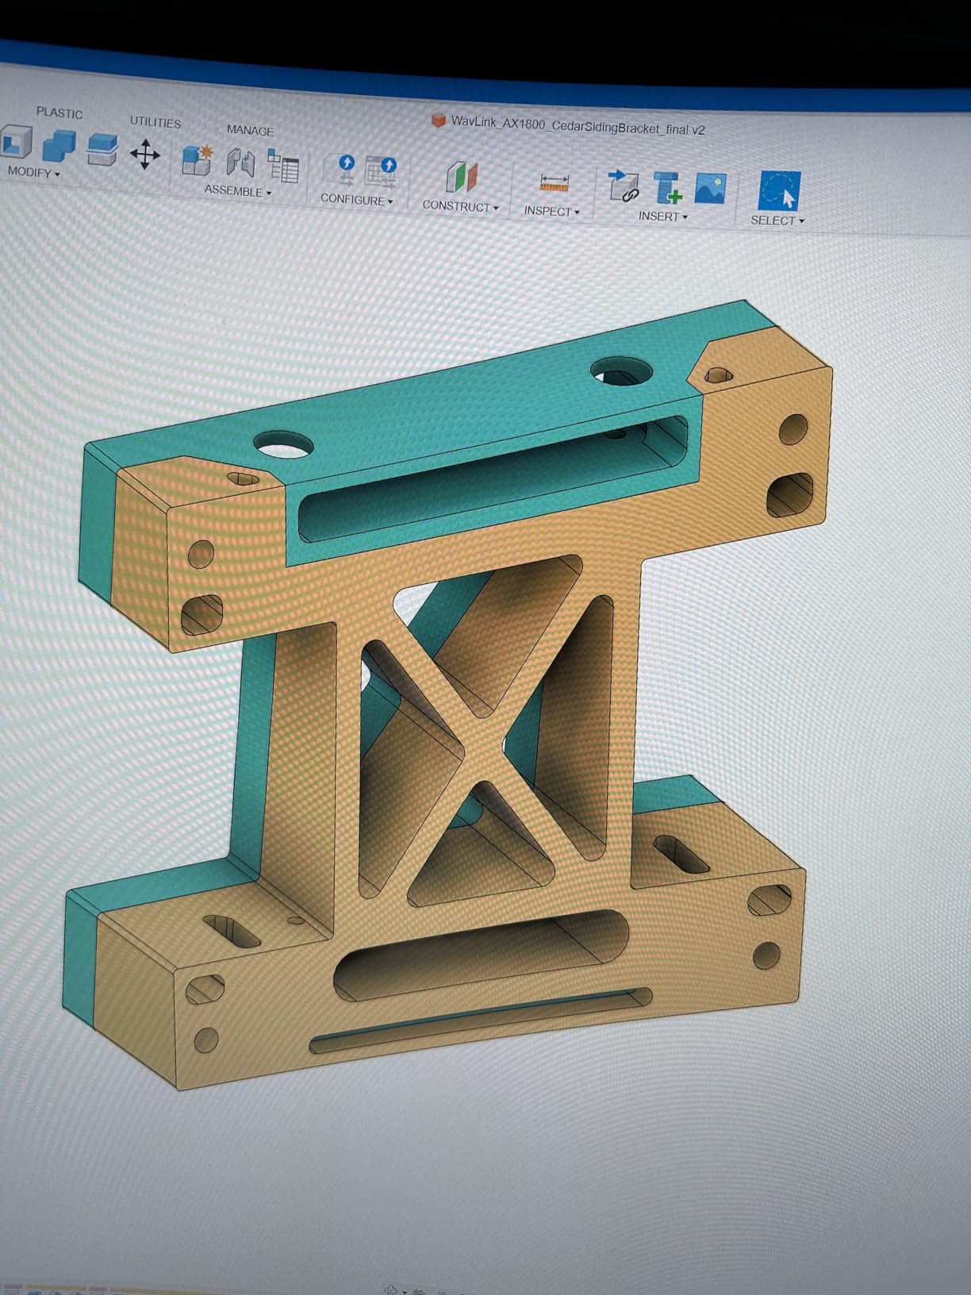Open the UTILITIES tab

point(155,122)
